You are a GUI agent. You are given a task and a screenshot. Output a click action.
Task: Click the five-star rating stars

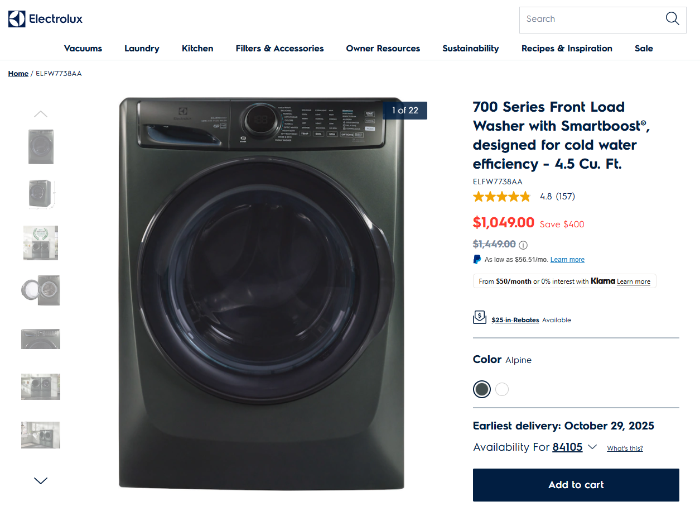pos(501,196)
